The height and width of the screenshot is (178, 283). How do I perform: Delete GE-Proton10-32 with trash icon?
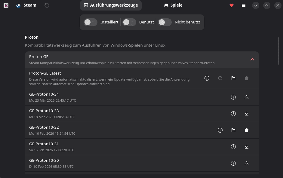[247, 130]
